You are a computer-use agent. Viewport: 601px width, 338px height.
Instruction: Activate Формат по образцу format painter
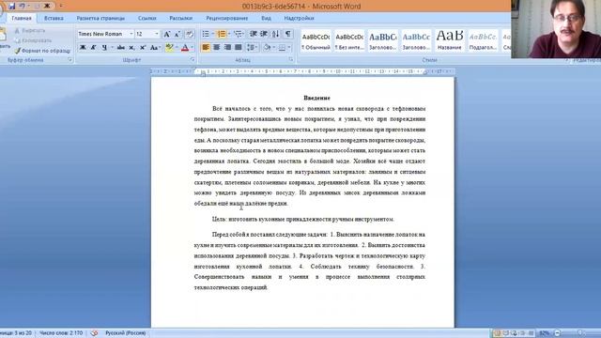click(42, 51)
